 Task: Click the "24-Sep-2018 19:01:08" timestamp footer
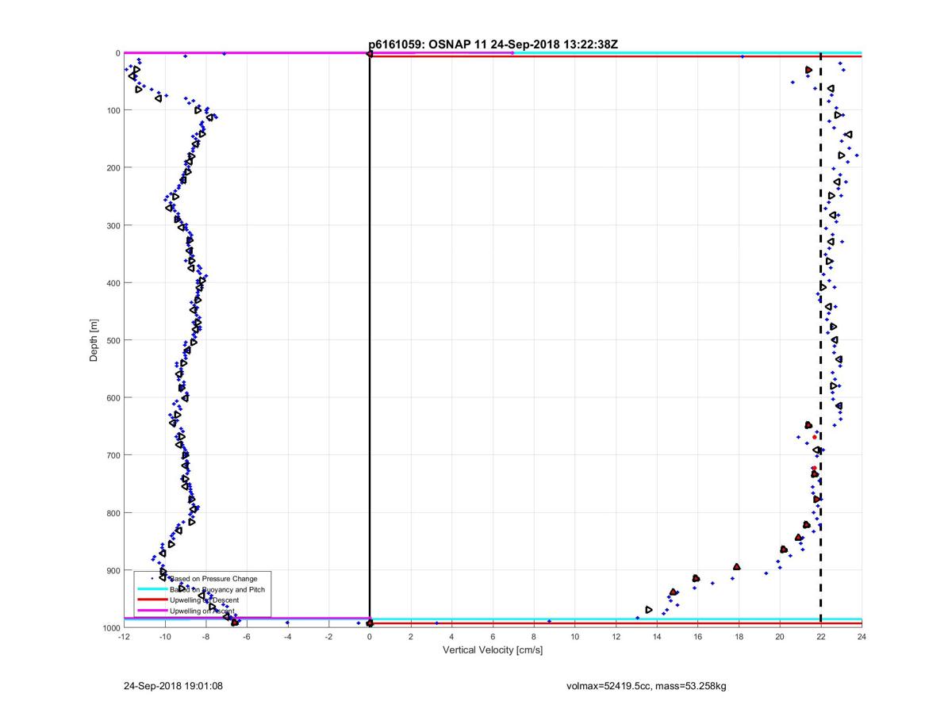pyautogui.click(x=172, y=685)
